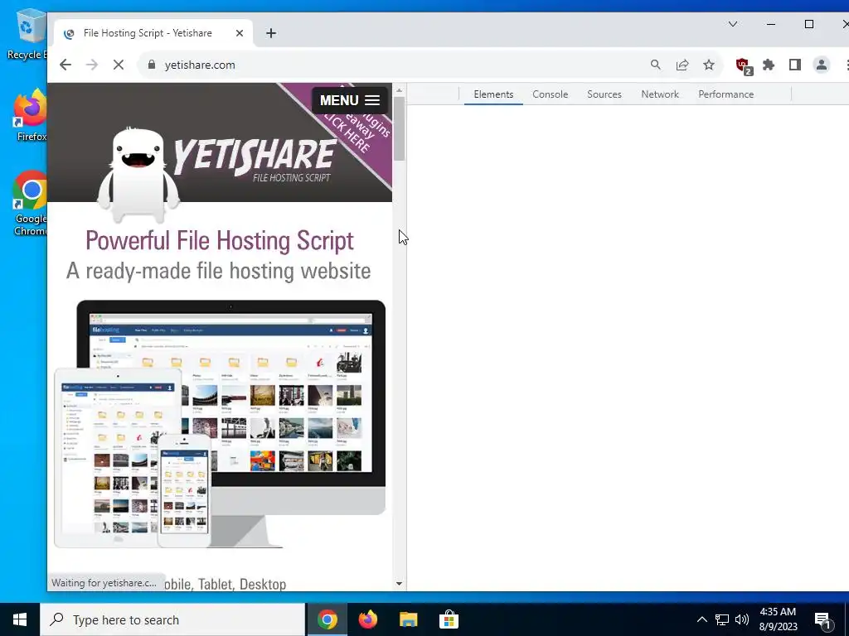The width and height of the screenshot is (849, 636).
Task: Click the device mockup screenshot image
Action: pos(219,423)
